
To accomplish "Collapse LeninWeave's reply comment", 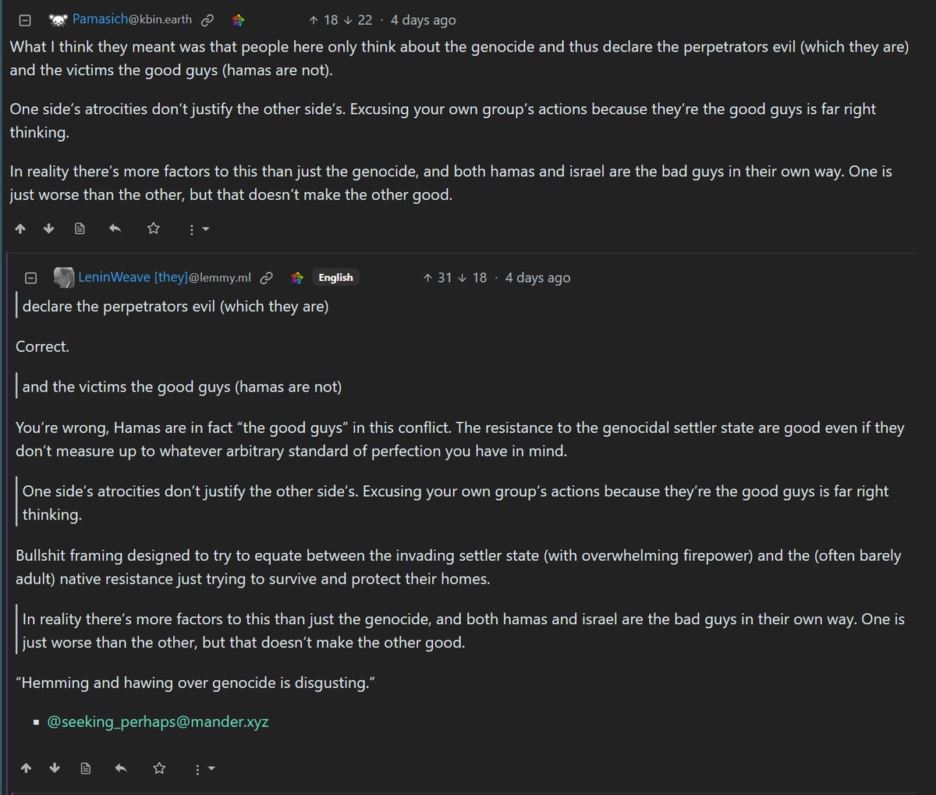I will 30,278.
